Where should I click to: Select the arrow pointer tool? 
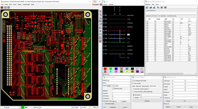(100, 31)
